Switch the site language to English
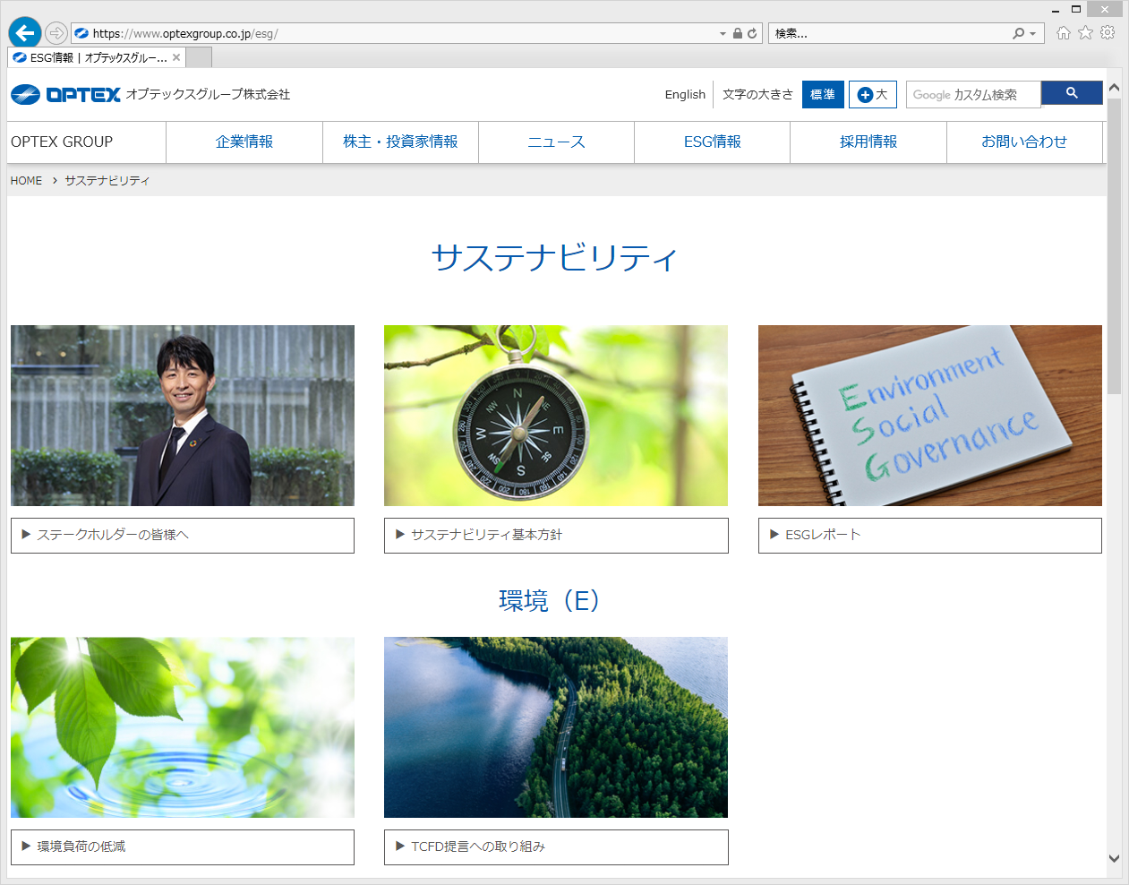1129x885 pixels. pyautogui.click(x=685, y=94)
